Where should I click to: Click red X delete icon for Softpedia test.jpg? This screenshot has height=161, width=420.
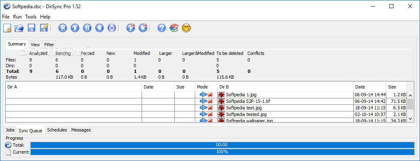(x=210, y=108)
